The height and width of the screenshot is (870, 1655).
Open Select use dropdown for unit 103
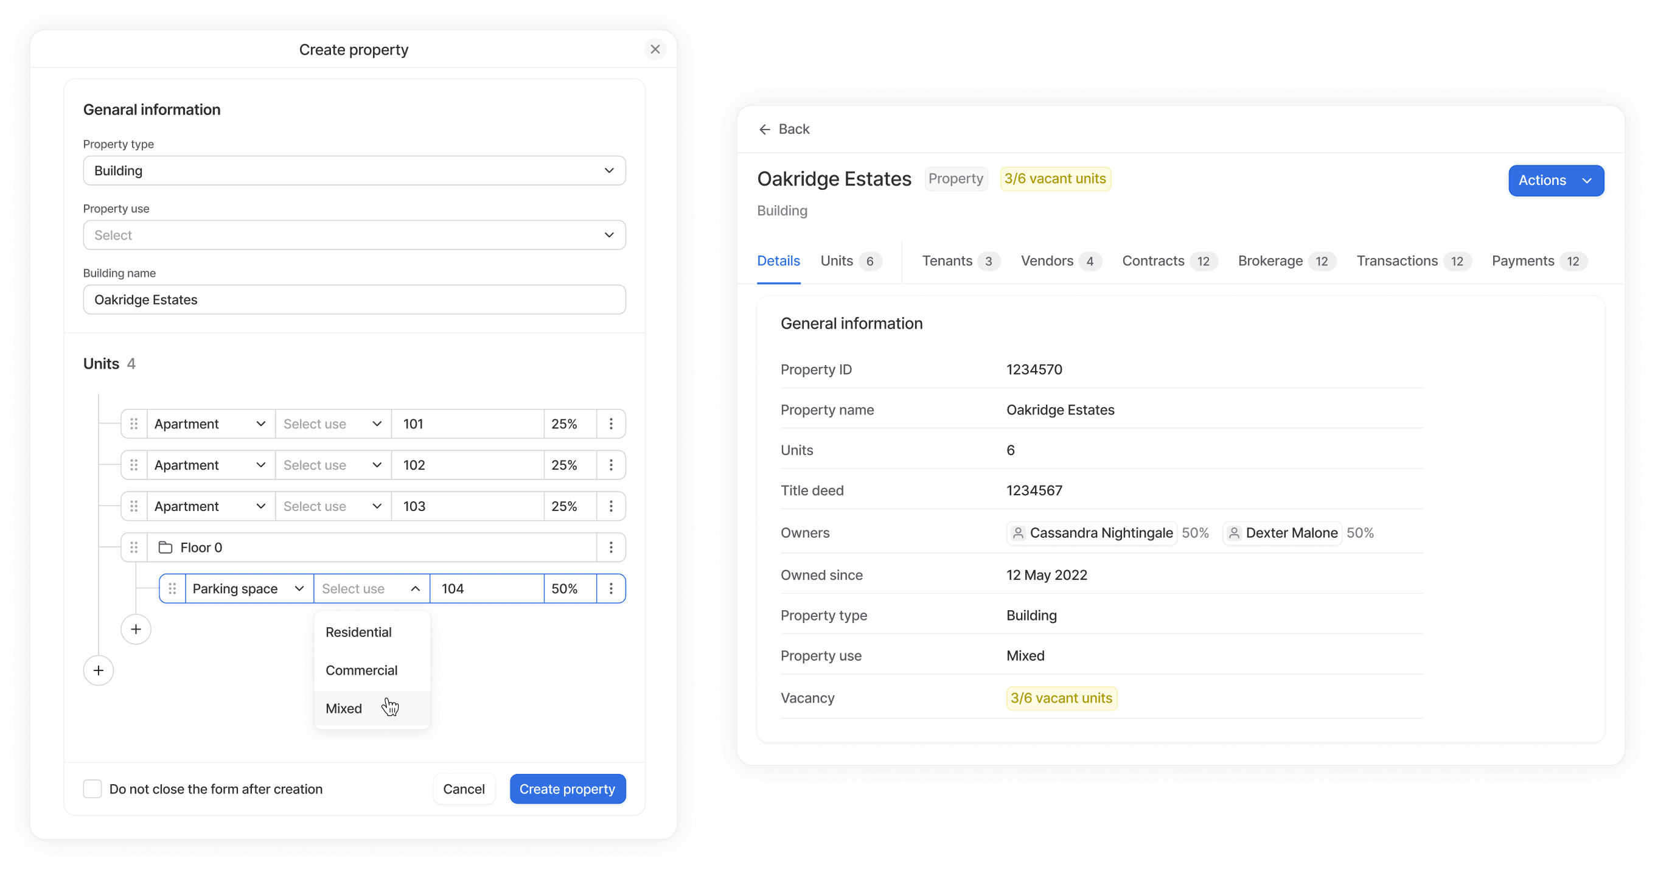pyautogui.click(x=333, y=506)
